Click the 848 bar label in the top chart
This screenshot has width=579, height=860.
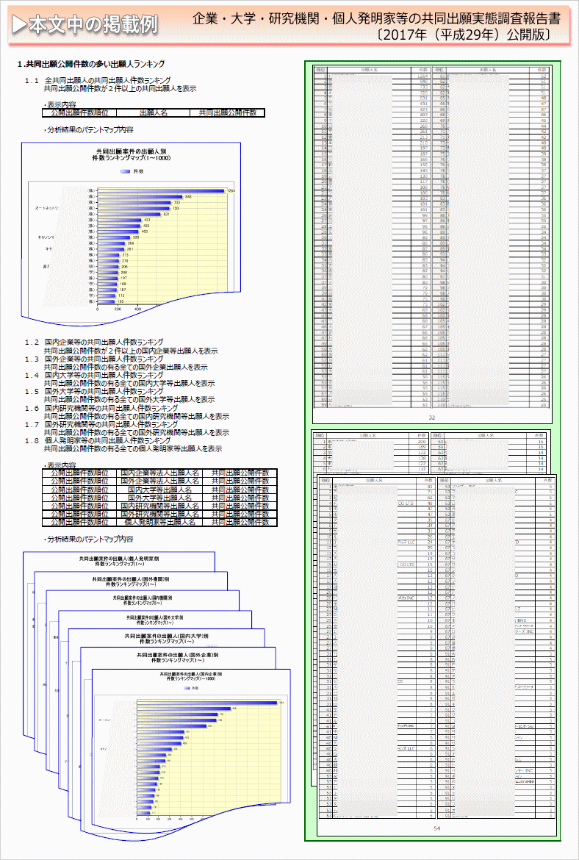pos(187,196)
